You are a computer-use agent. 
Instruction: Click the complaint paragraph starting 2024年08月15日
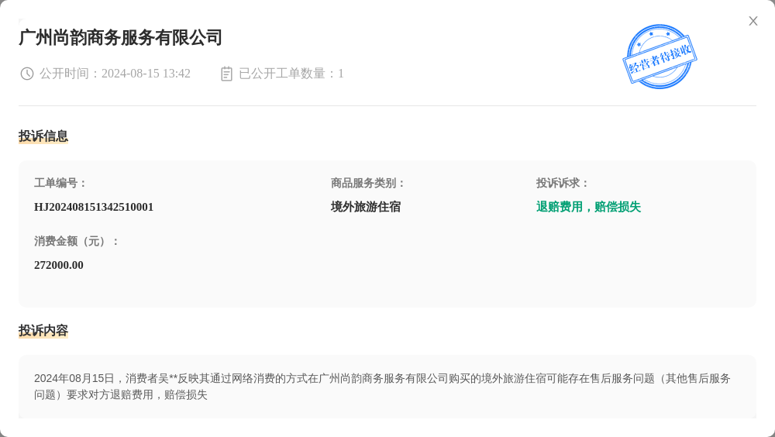(x=382, y=387)
